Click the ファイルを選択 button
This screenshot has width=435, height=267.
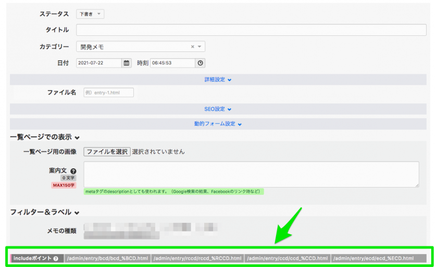coord(107,152)
